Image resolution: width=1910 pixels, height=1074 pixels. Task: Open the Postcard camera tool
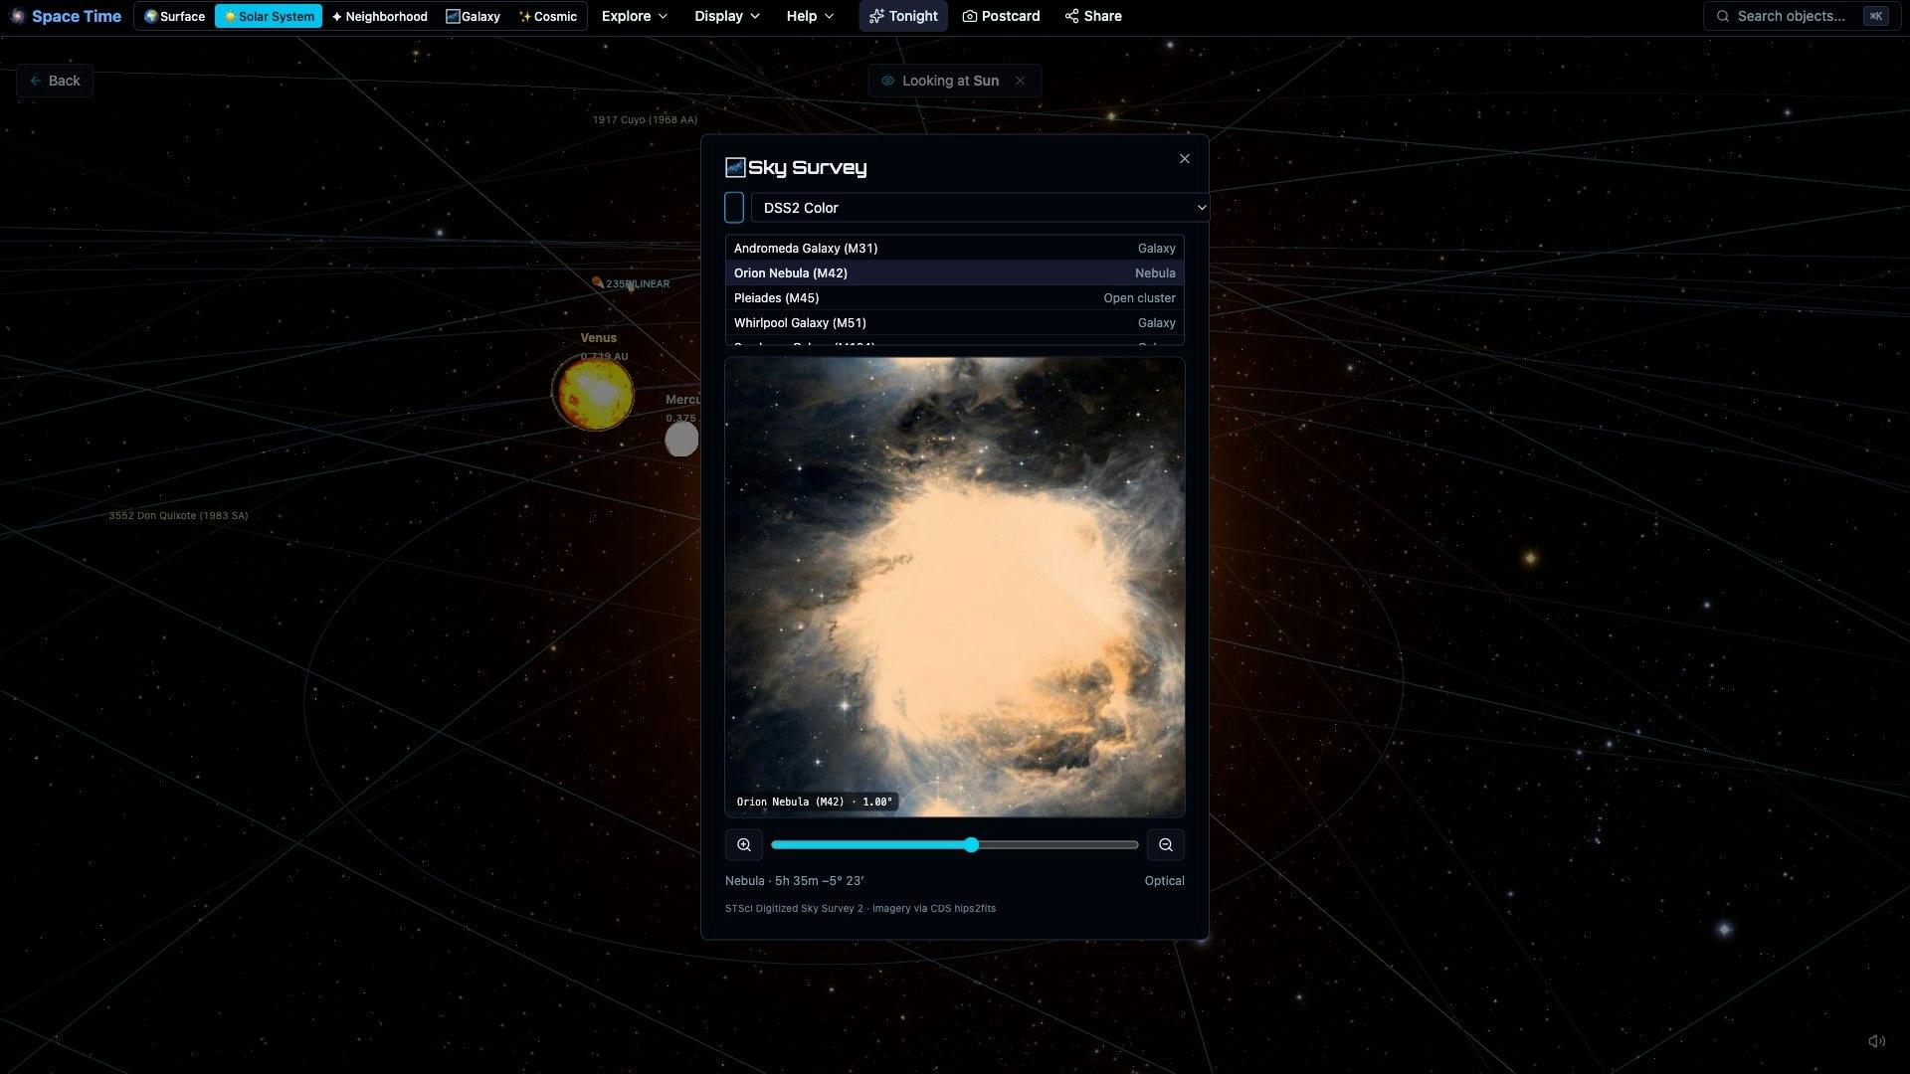(x=1001, y=16)
